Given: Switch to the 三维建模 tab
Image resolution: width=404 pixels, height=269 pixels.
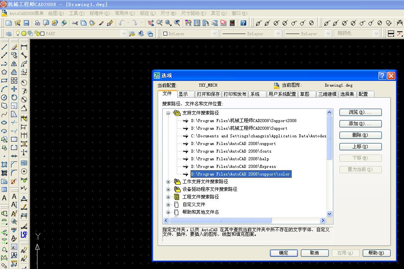Looking at the screenshot, I should (327, 94).
